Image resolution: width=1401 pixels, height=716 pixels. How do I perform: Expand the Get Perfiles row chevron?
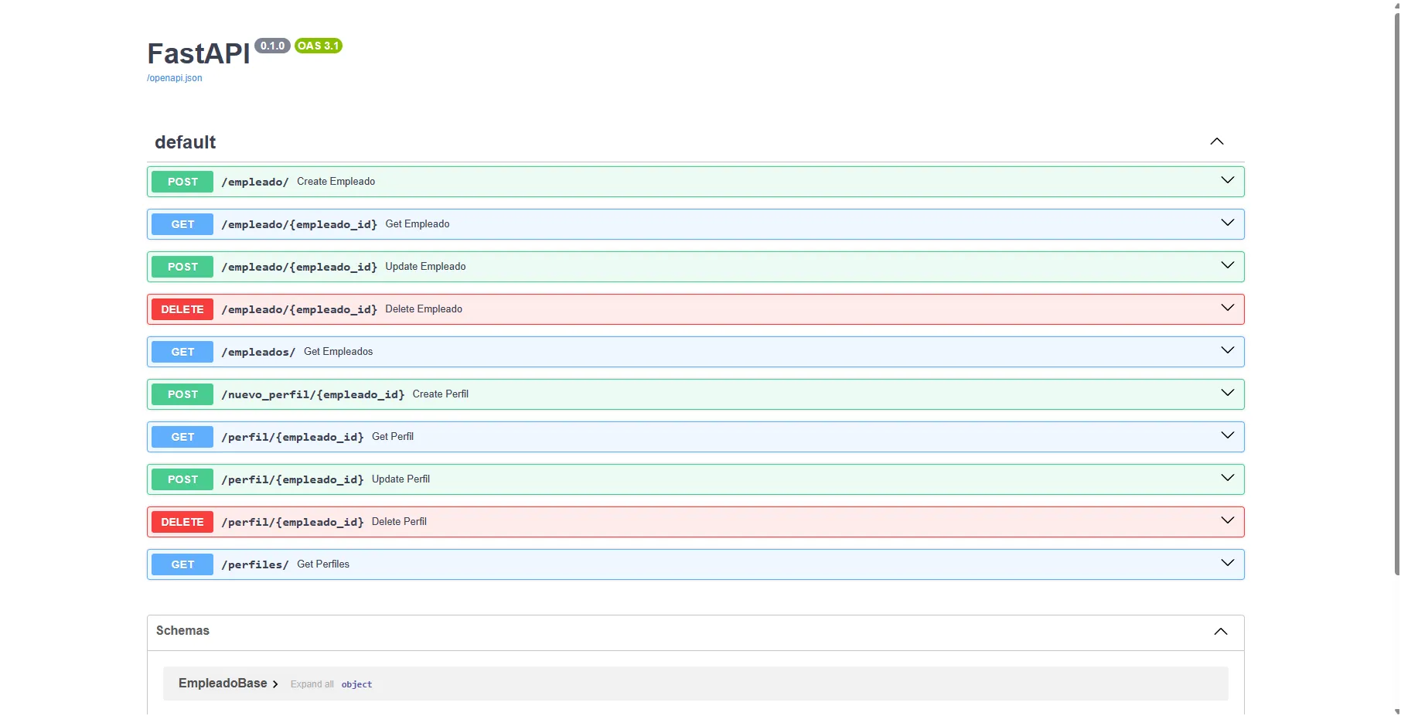pos(1227,564)
